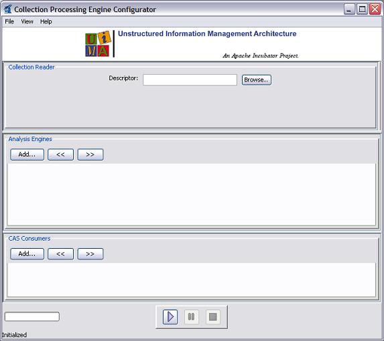Screen dimensions: 384x341
Task: Move CAS Consumer right with >> button
Action: (90, 254)
